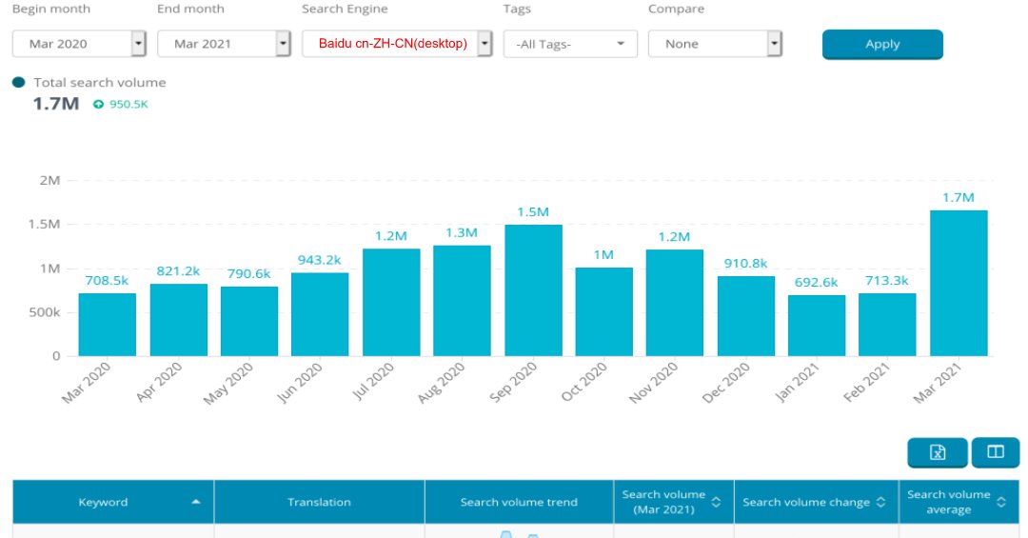This screenshot has height=538, width=1028.
Task: Sort by Search volume change
Action: pos(881,502)
